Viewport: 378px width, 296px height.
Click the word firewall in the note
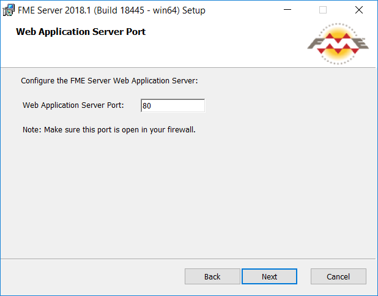[181, 130]
